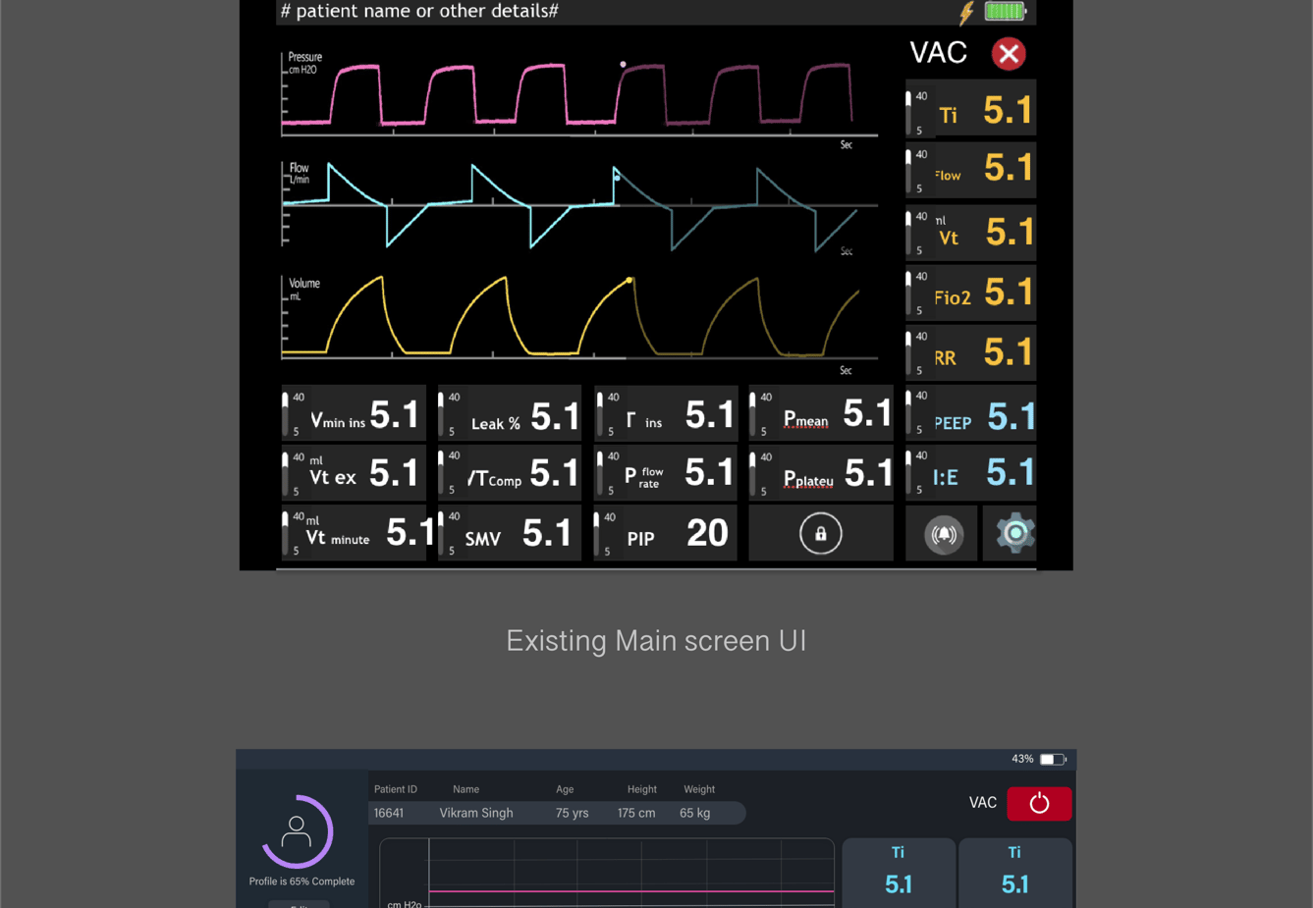
Task: Tap the red power button beside VAC
Action: [1039, 803]
